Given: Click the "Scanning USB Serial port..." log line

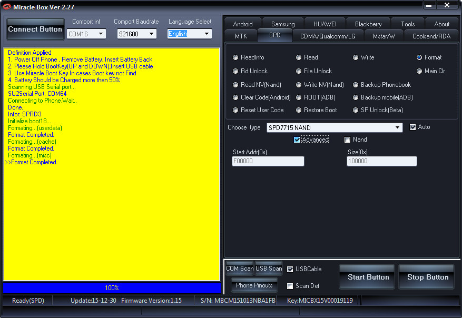Looking at the screenshot, I should [42, 87].
